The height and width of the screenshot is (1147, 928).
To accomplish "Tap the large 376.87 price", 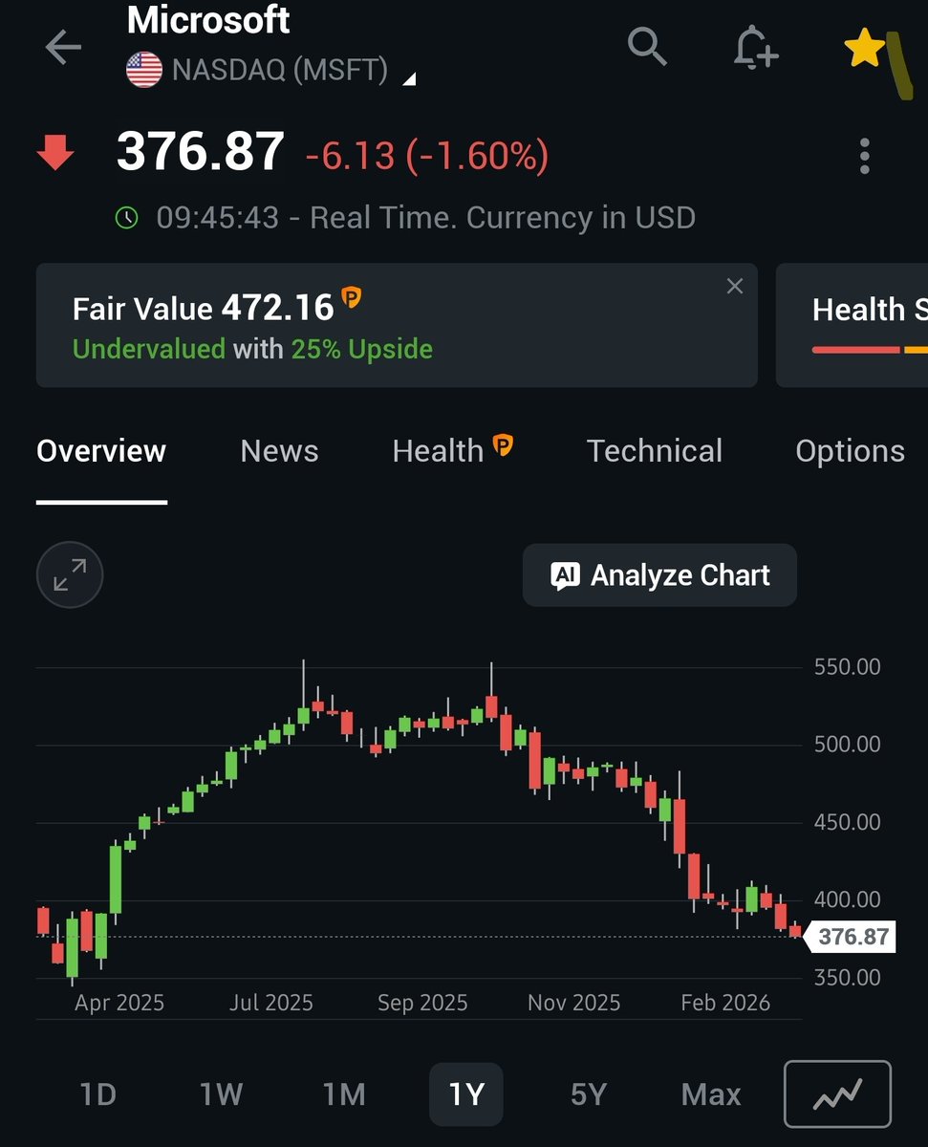I will click(x=200, y=152).
